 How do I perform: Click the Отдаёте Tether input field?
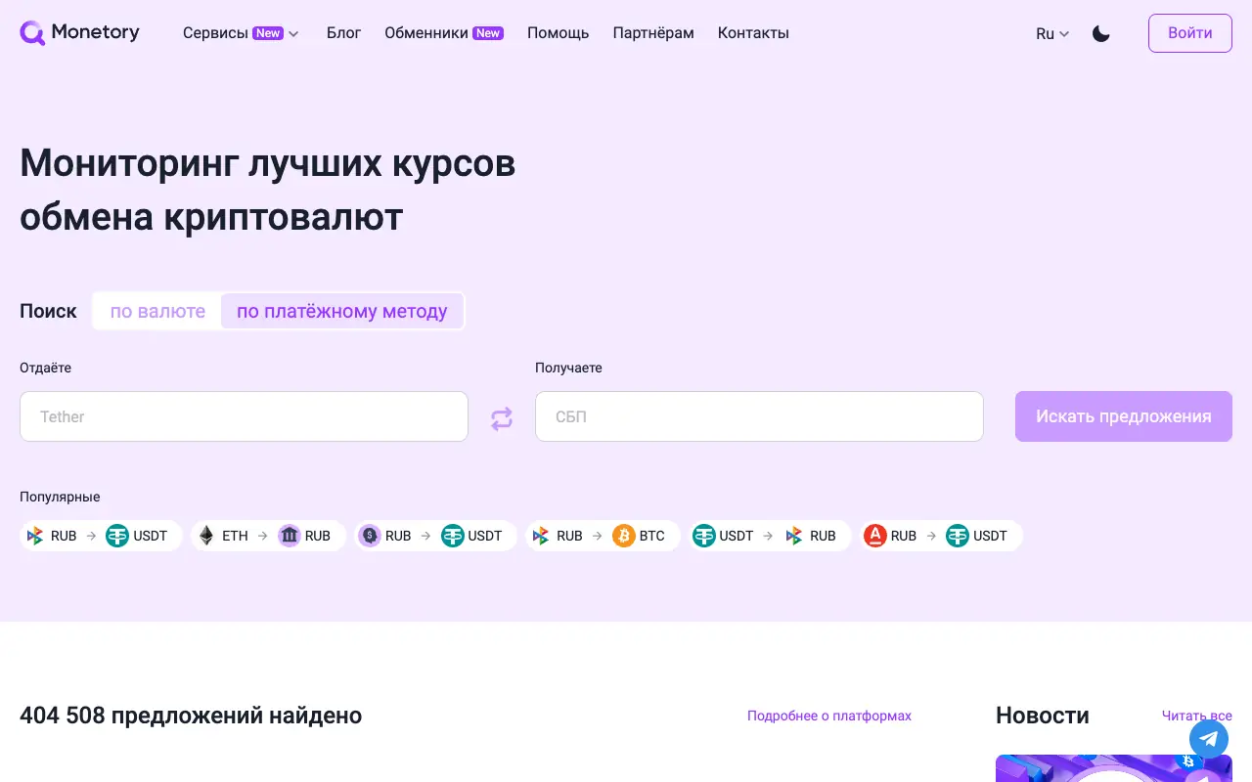click(244, 416)
